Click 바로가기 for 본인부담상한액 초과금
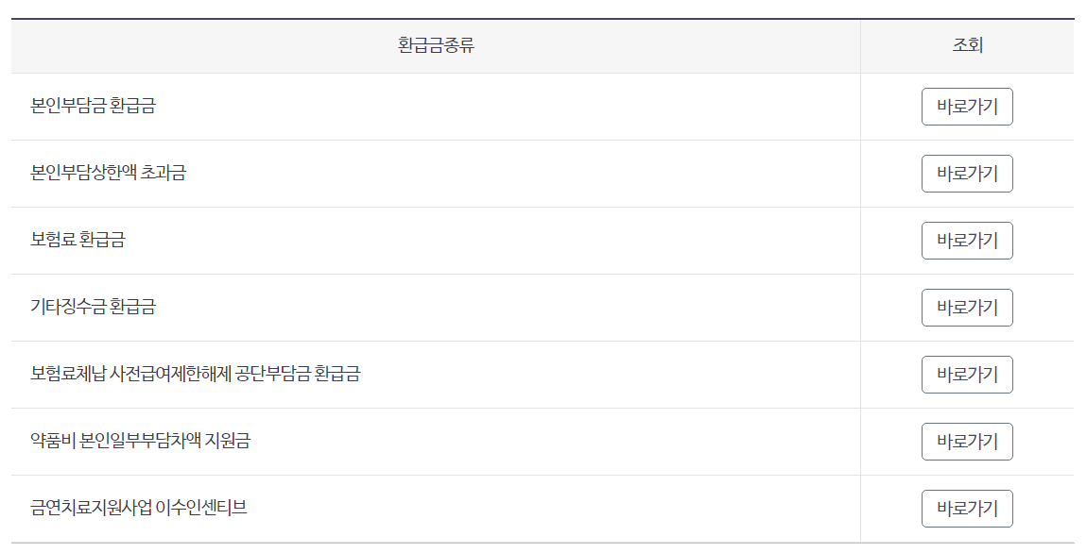Viewport: 1087px width, 553px height. pos(966,174)
